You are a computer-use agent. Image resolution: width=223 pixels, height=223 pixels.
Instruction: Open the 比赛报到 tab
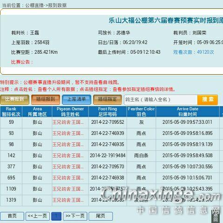[14, 100]
